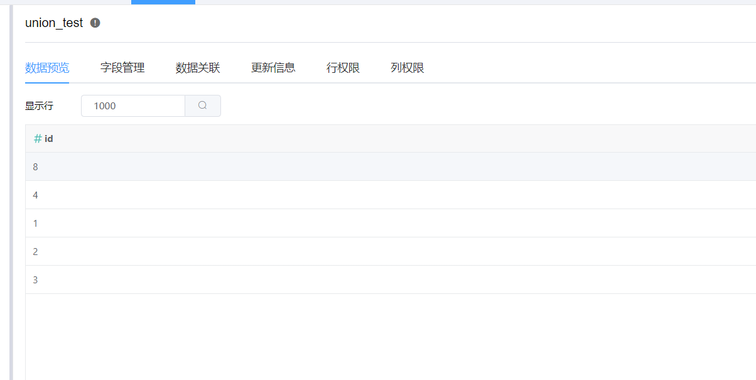The height and width of the screenshot is (380, 756).
Task: Click inside the table header row
Action: 251,138
